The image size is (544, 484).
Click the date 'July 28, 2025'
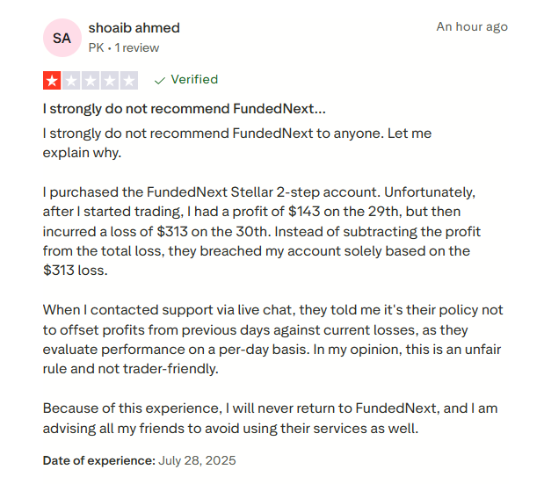coord(198,460)
